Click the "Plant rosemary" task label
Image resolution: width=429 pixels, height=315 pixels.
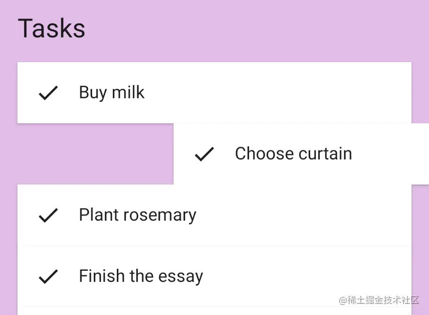click(x=137, y=215)
